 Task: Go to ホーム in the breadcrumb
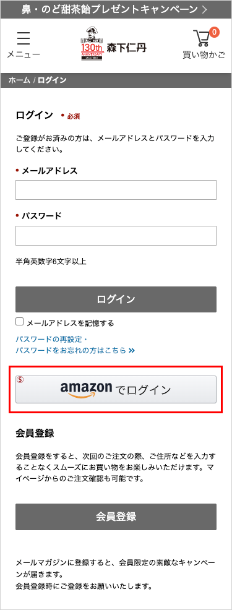coord(19,80)
